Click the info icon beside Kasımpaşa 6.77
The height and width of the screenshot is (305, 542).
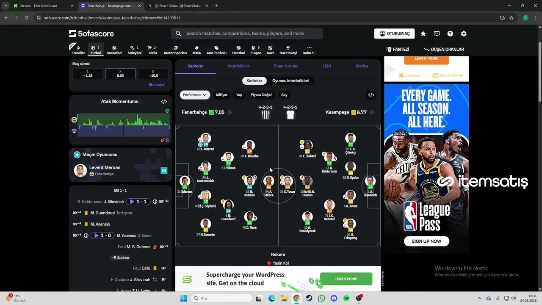372,113
